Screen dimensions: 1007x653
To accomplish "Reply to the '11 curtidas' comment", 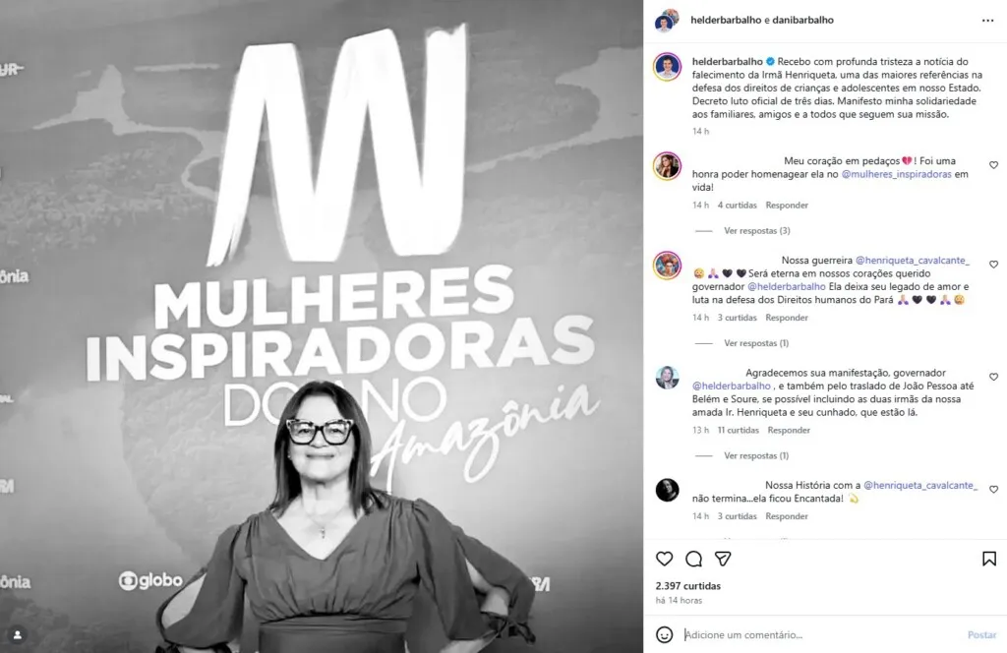I will click(x=789, y=430).
